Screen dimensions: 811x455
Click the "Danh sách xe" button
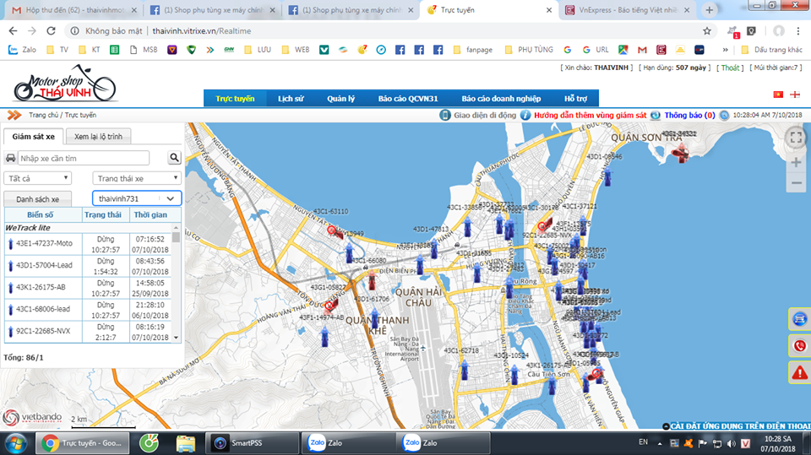click(x=38, y=199)
